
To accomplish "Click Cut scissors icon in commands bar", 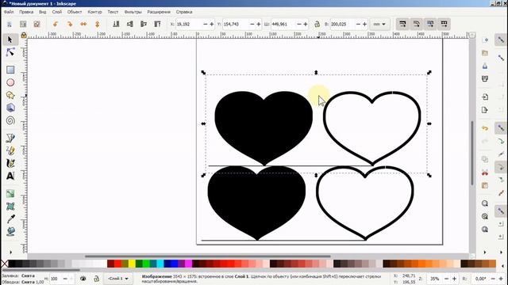I will 485,173.
